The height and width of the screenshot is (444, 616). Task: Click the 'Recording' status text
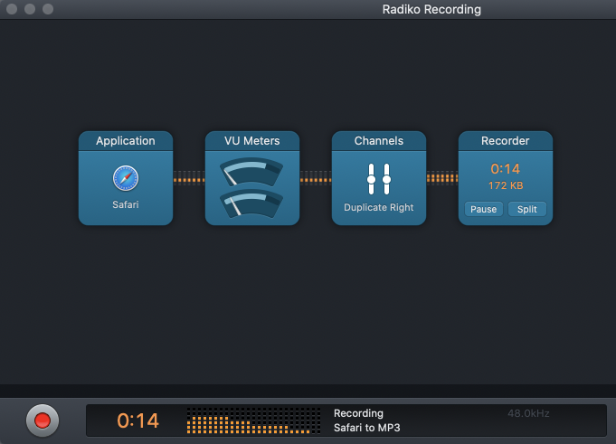(358, 413)
